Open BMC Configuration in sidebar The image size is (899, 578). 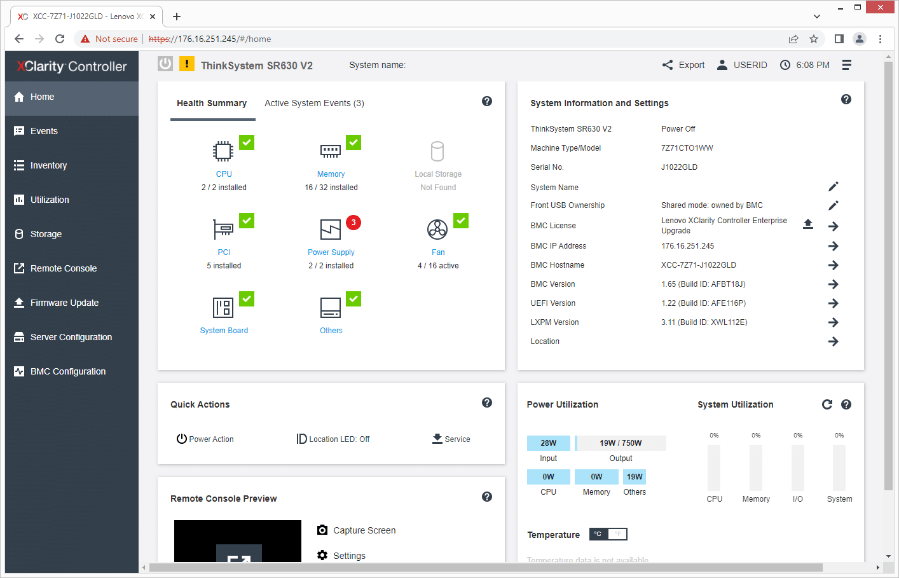(72, 371)
